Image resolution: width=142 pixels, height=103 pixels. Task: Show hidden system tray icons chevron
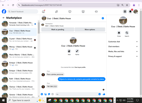(x=117, y=100)
